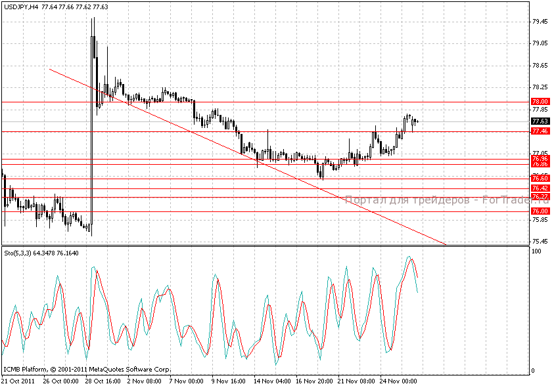Click the 76.60 red level label
The height and width of the screenshot is (386, 554).
(540, 179)
